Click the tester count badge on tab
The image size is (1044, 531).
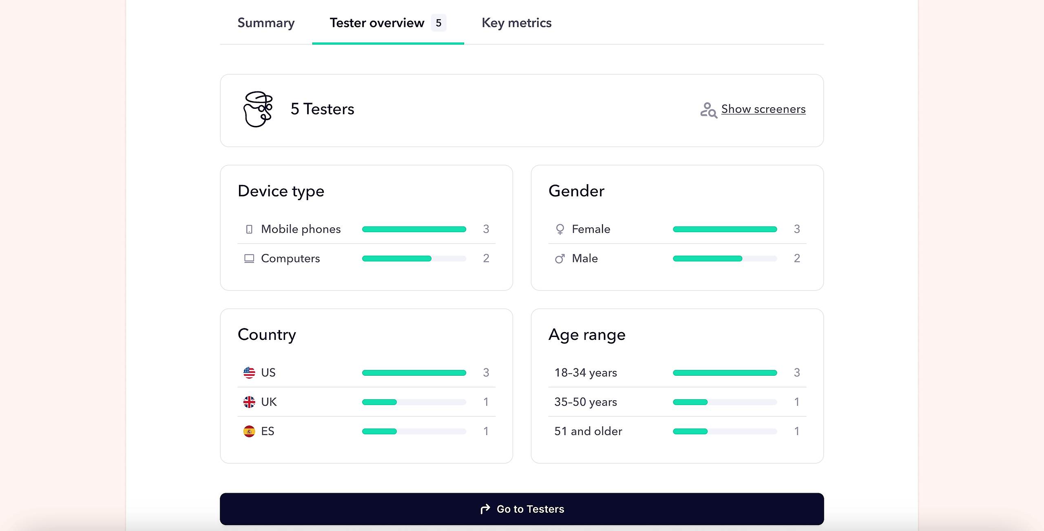pos(438,23)
